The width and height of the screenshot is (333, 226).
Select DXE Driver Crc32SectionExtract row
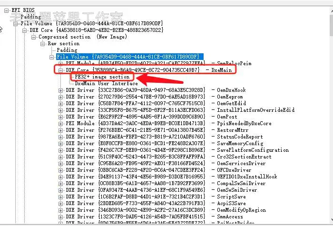168,157
